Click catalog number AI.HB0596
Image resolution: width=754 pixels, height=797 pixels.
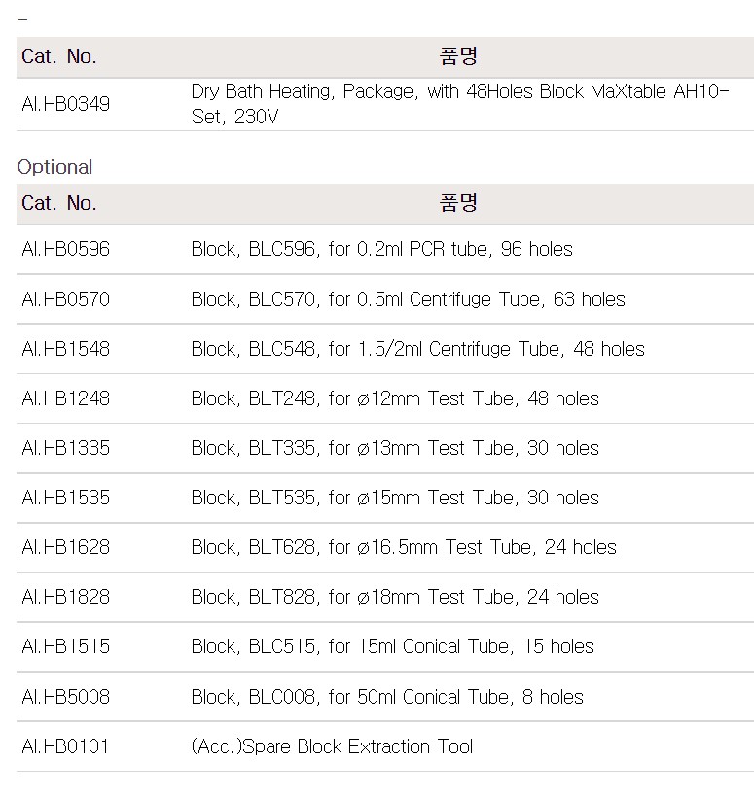[65, 249]
